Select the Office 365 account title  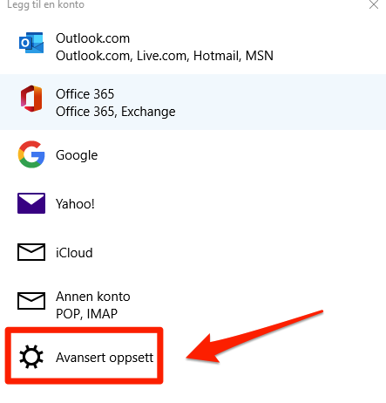(x=85, y=94)
